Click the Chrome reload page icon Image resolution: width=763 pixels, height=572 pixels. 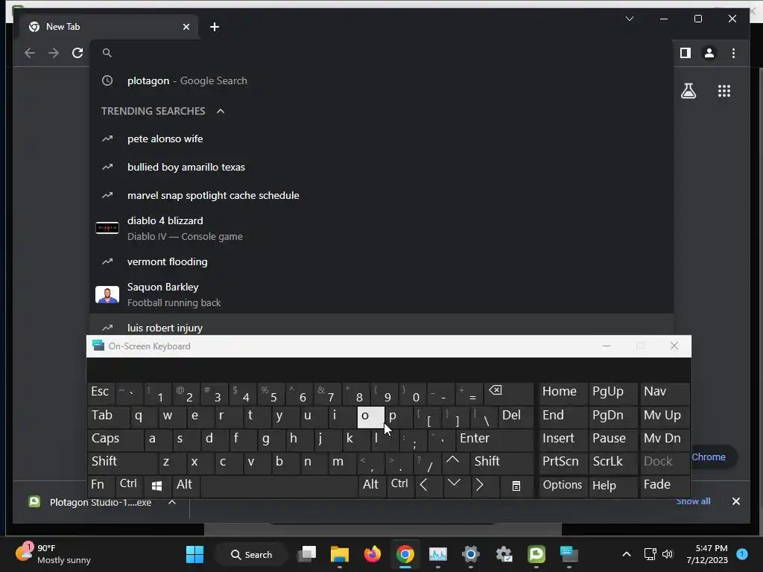[77, 53]
